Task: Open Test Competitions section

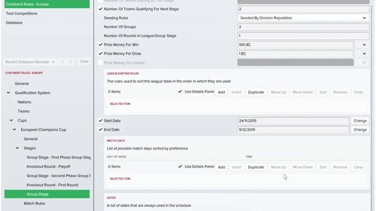Action: click(22, 13)
